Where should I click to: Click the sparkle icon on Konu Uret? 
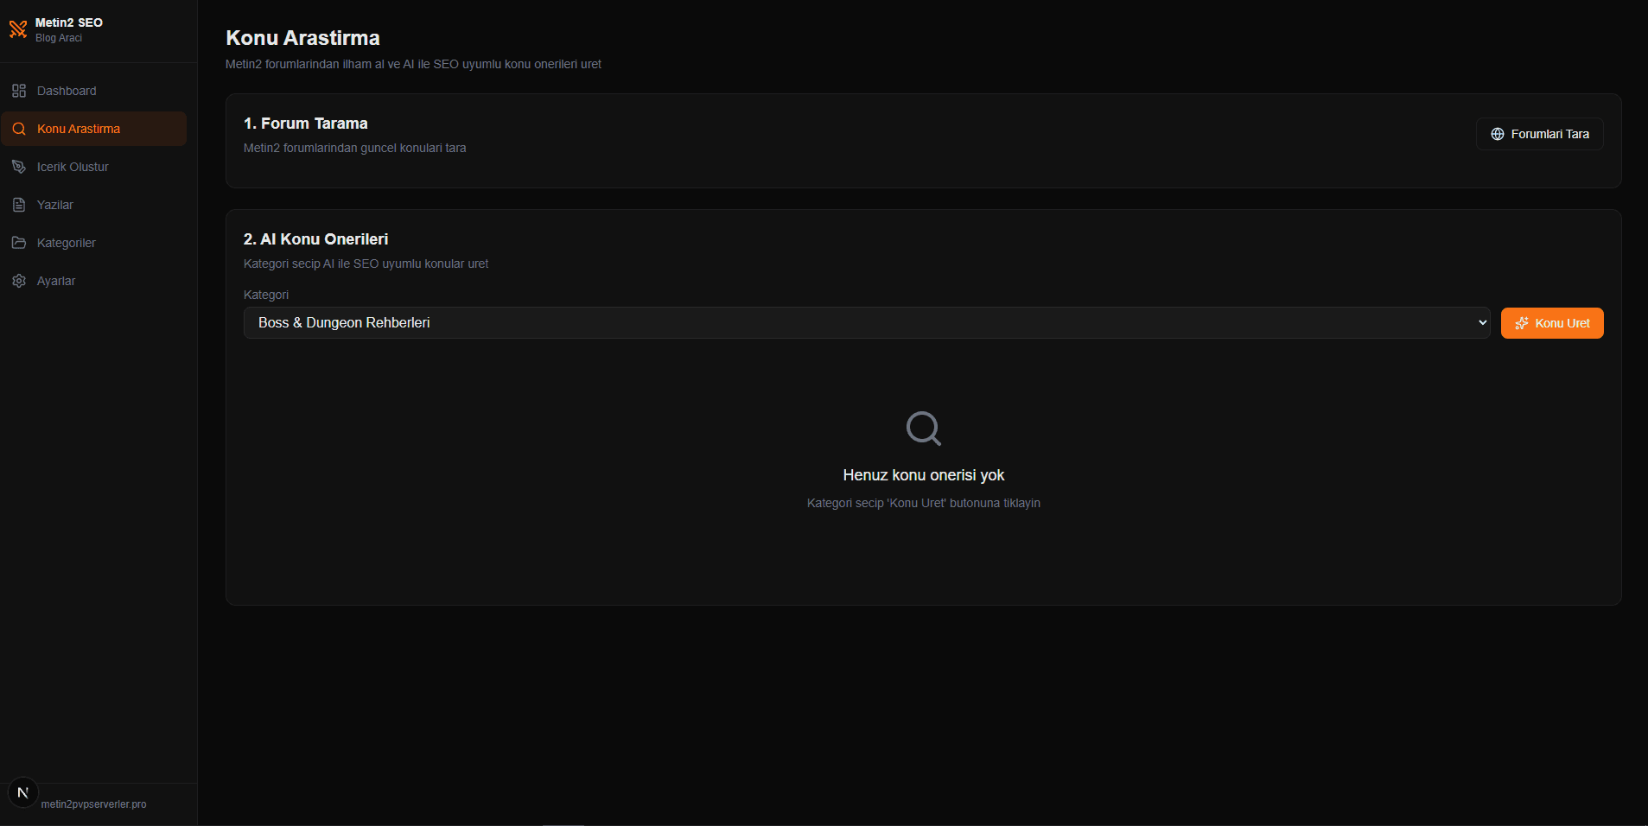tap(1522, 323)
